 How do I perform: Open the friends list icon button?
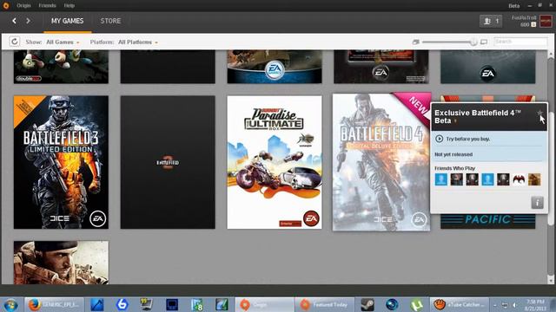(491, 21)
